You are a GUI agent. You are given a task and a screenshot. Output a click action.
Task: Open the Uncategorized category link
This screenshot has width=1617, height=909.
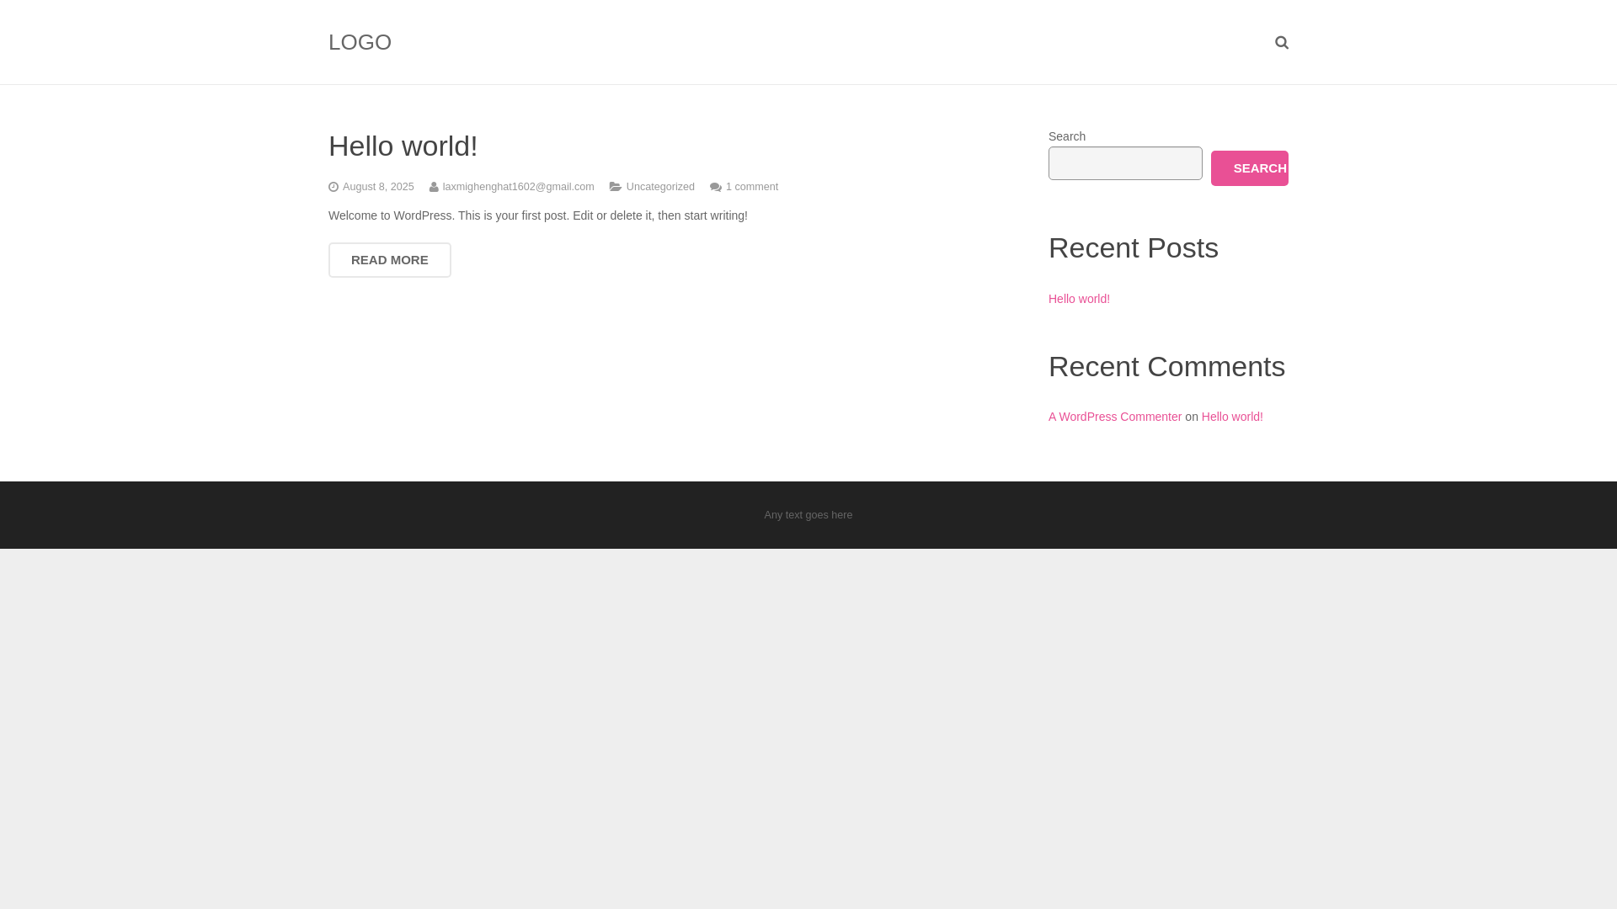click(x=660, y=187)
